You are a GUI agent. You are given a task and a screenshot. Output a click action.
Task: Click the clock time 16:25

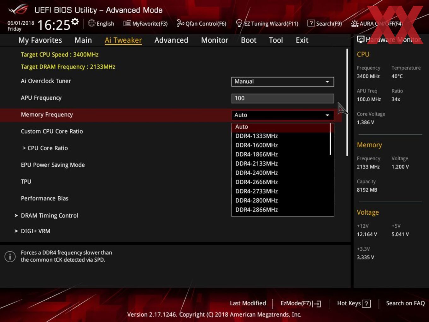(54, 25)
